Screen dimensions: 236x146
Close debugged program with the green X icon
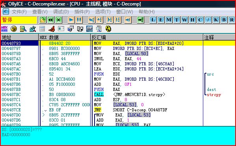pyautogui.click(x=59, y=20)
